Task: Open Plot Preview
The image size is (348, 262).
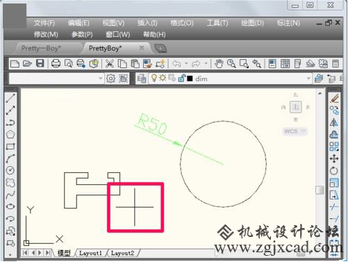Action: [x=68, y=63]
